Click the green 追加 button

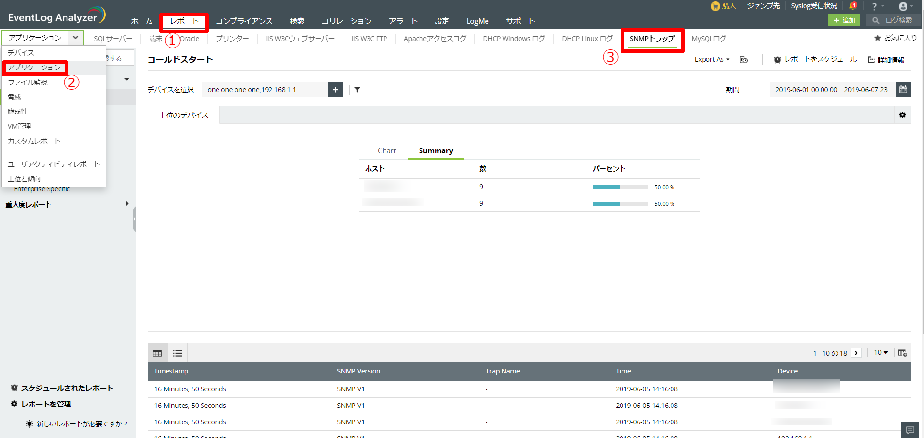point(844,20)
